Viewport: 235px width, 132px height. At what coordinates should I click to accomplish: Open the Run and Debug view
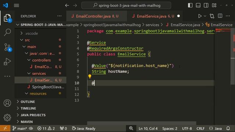7,62
